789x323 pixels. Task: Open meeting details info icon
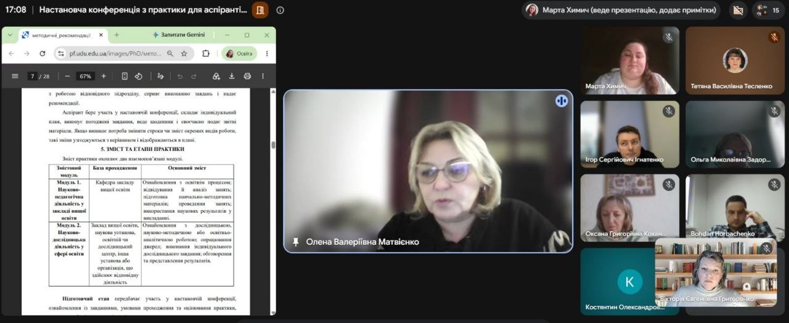point(280,10)
